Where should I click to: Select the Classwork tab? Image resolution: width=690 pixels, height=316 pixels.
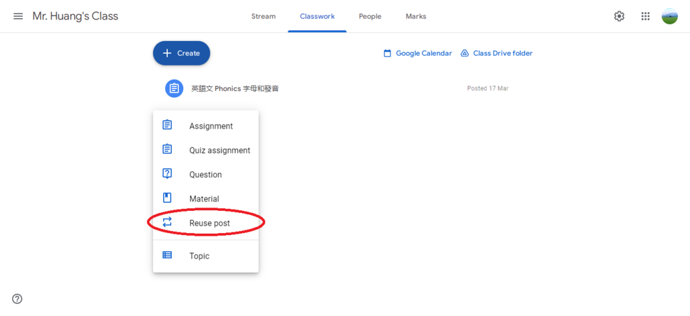317,17
